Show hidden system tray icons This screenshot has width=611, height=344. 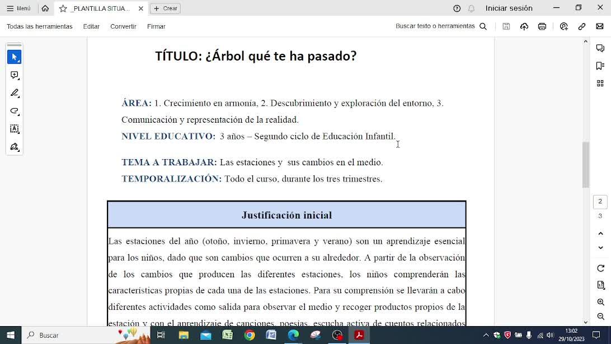486,335
